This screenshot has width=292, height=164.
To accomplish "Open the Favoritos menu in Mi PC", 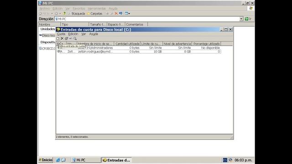I will [x=79, y=9].
